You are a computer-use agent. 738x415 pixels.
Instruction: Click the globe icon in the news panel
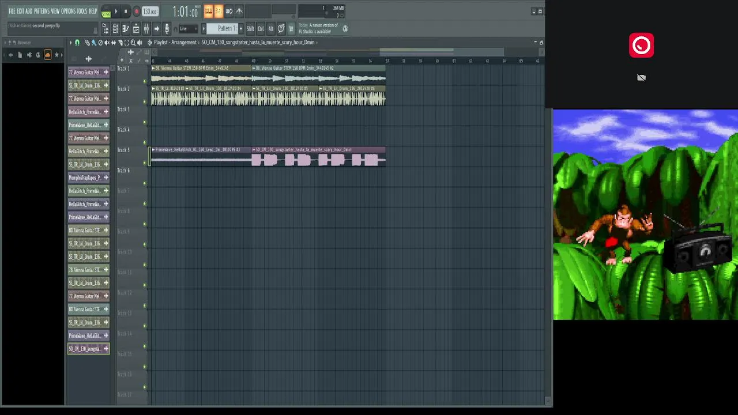pos(345,28)
